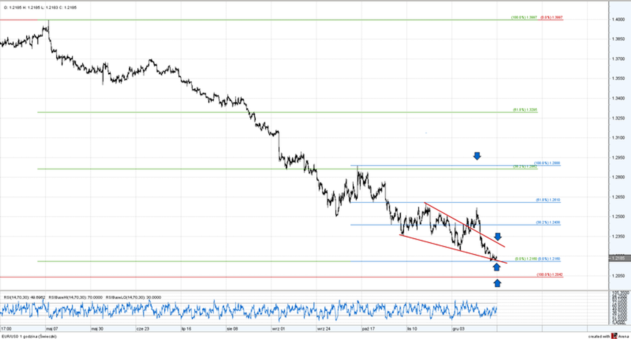Viewport: 631px width, 339px height.
Task: Select the blue 61.8% Fibonacci label 1.2610
Action: [547, 200]
